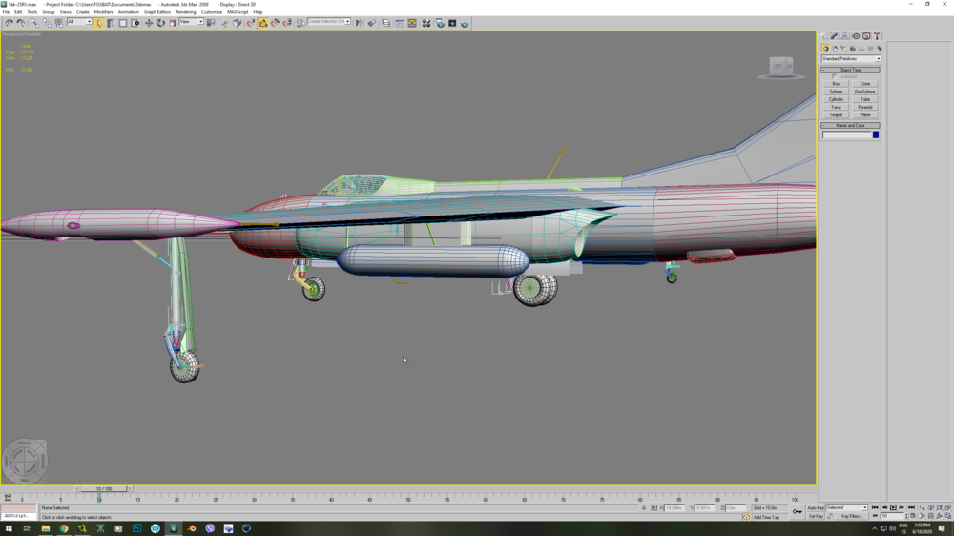The image size is (954, 536).
Task: Click the GeoSphere primitive button
Action: [864, 92]
